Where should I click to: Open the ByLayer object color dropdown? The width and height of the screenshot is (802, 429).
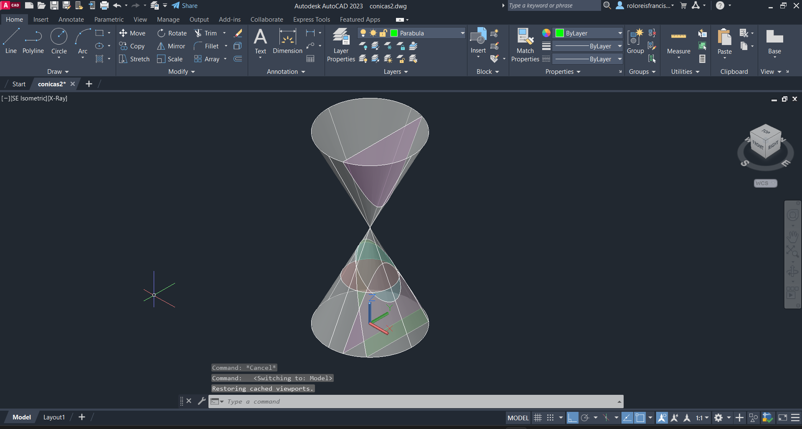[x=620, y=33]
